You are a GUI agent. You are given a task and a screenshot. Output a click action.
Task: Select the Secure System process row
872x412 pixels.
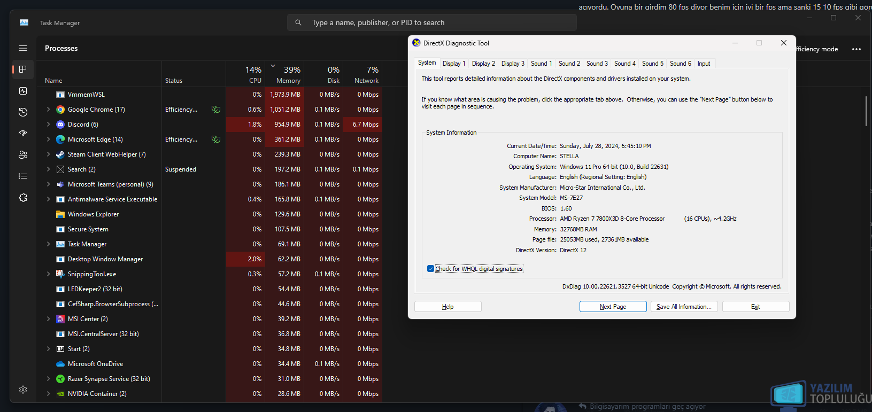pyautogui.click(x=209, y=229)
